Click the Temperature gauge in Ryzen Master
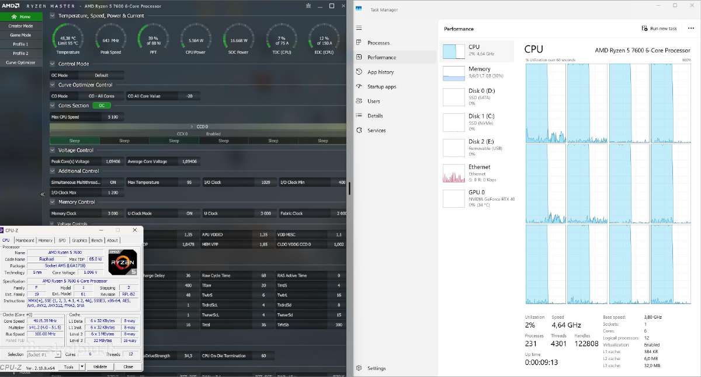The image size is (701, 377). pos(68,39)
